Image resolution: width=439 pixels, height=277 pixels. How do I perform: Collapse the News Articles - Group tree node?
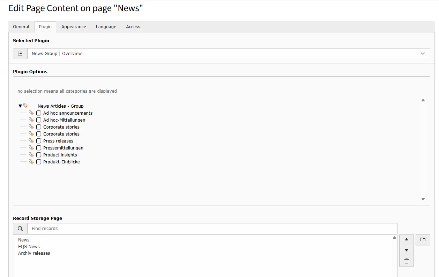(x=20, y=106)
